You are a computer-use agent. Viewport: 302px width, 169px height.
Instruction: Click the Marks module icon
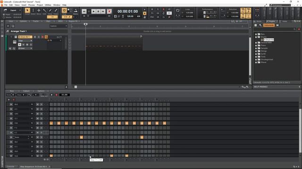(x=75, y=10)
